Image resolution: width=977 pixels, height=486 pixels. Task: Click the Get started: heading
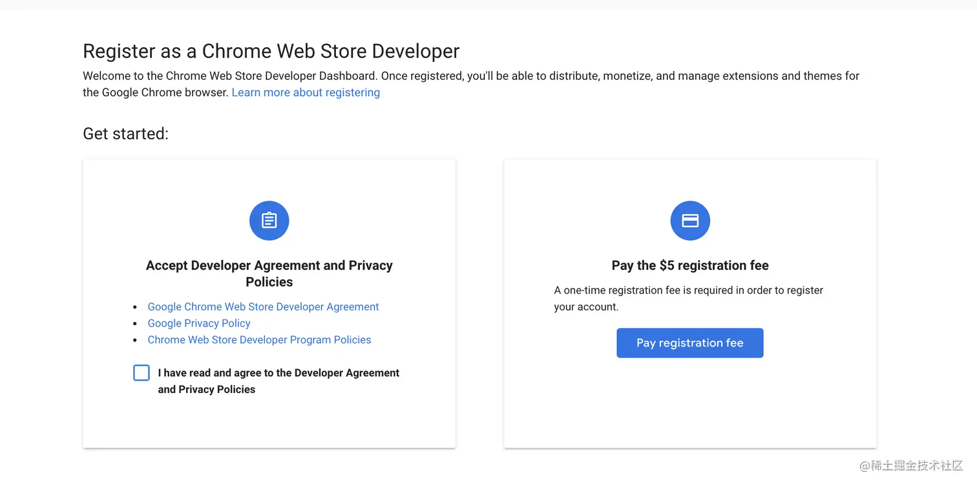tap(125, 134)
